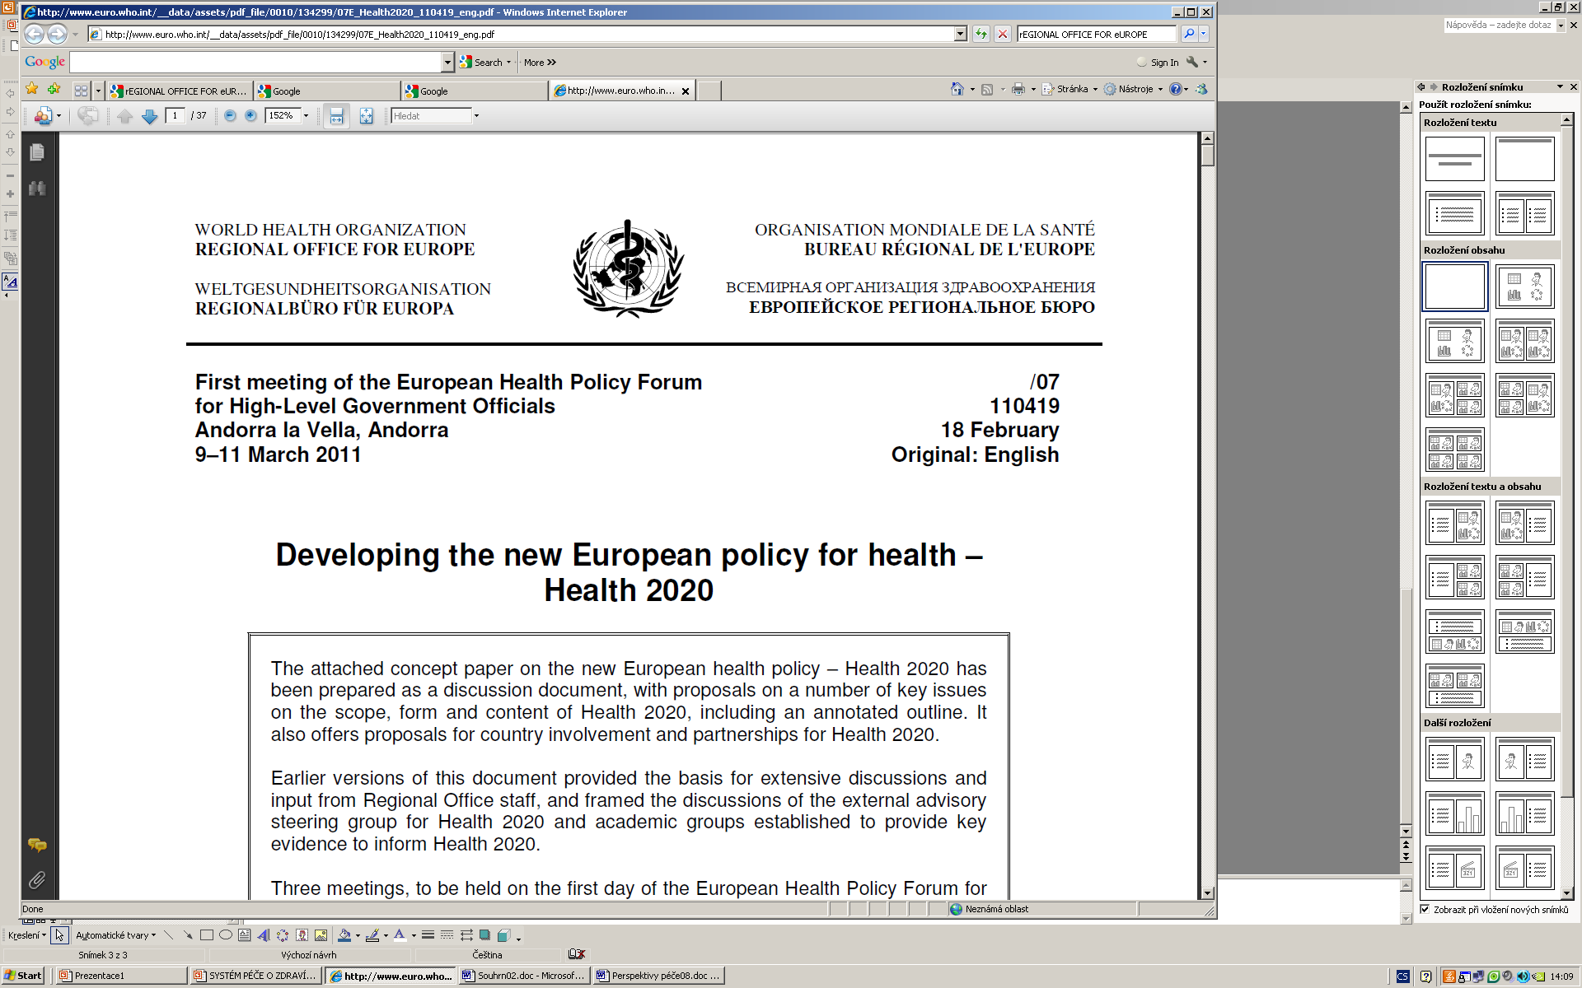Click the red Stop loading icon
Screen dimensions: 1582x988
click(x=1002, y=34)
